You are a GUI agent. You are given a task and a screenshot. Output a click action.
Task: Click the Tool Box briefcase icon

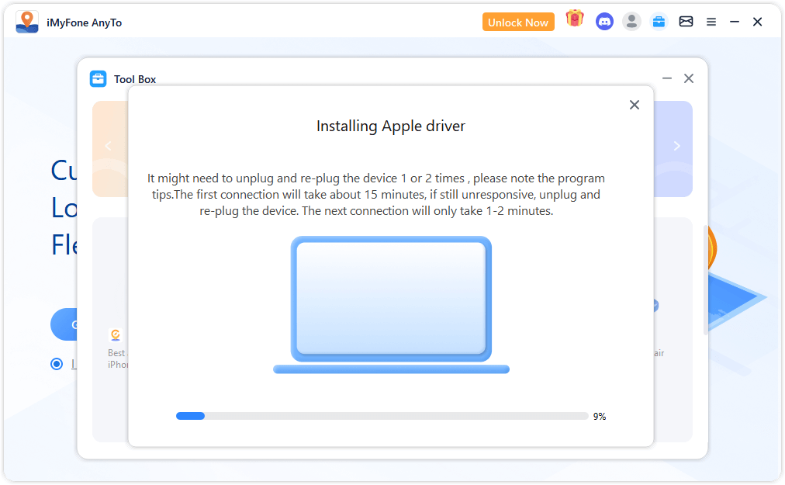98,79
